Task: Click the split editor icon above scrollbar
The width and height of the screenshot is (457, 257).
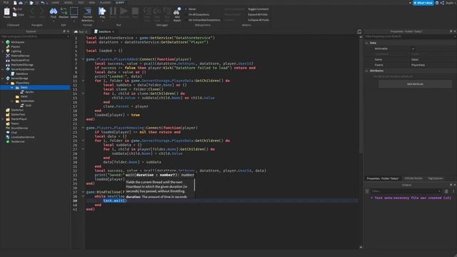Action: [x=359, y=31]
